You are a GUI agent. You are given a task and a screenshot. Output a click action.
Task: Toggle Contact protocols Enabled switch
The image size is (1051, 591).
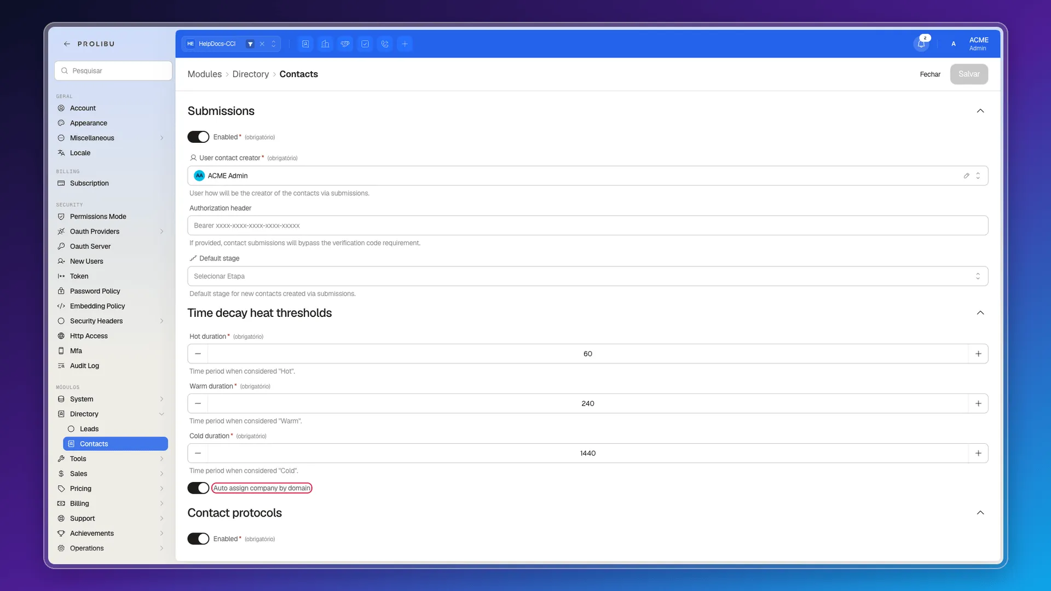click(198, 539)
